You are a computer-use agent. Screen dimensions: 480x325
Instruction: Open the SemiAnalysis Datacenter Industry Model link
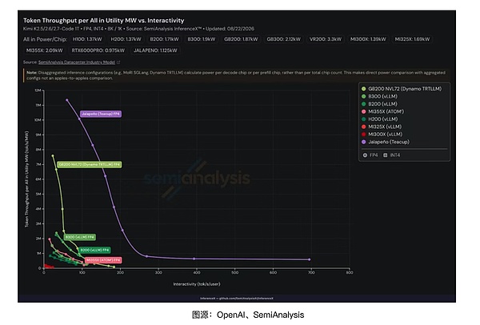click(77, 62)
